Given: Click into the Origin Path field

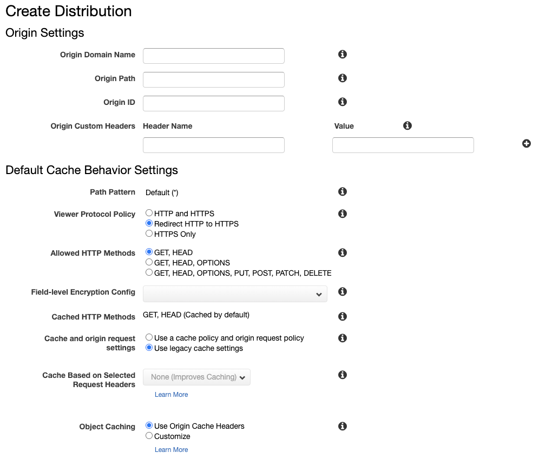Looking at the screenshot, I should [x=213, y=79].
